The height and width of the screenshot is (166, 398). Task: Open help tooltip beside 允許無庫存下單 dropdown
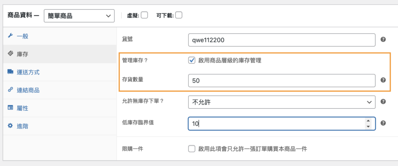coord(383,101)
